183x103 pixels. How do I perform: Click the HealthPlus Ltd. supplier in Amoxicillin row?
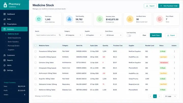click(134, 57)
